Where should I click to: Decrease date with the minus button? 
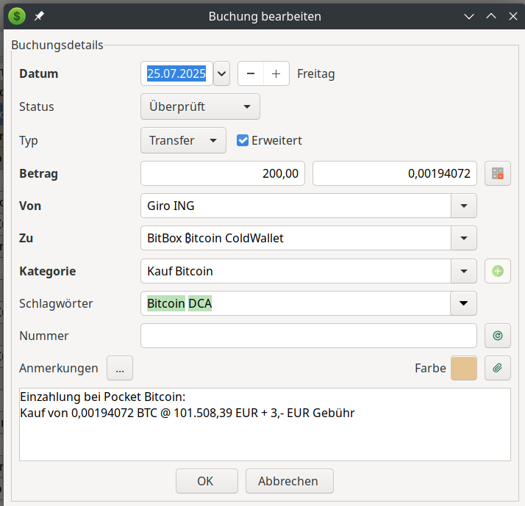[251, 73]
